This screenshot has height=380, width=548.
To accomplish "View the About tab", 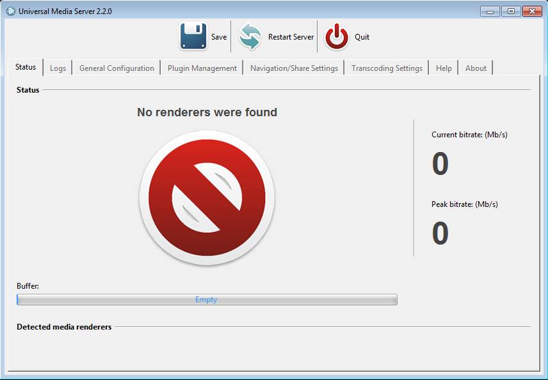I will (x=476, y=68).
